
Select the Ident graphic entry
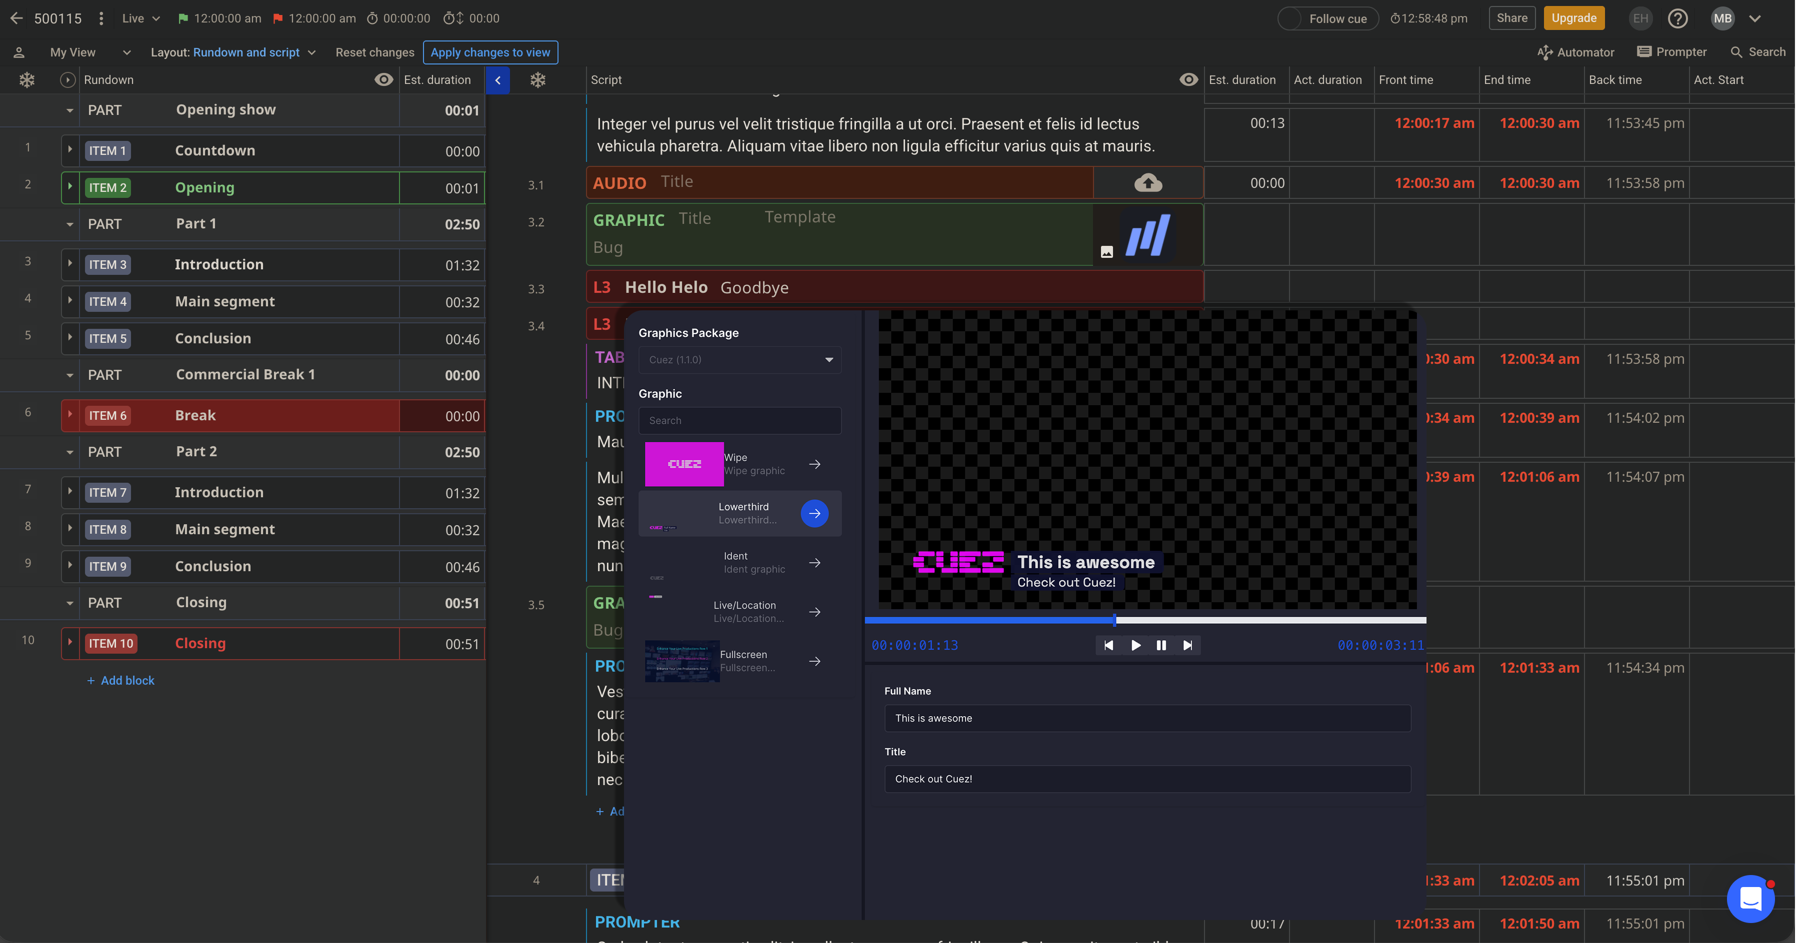pos(740,563)
